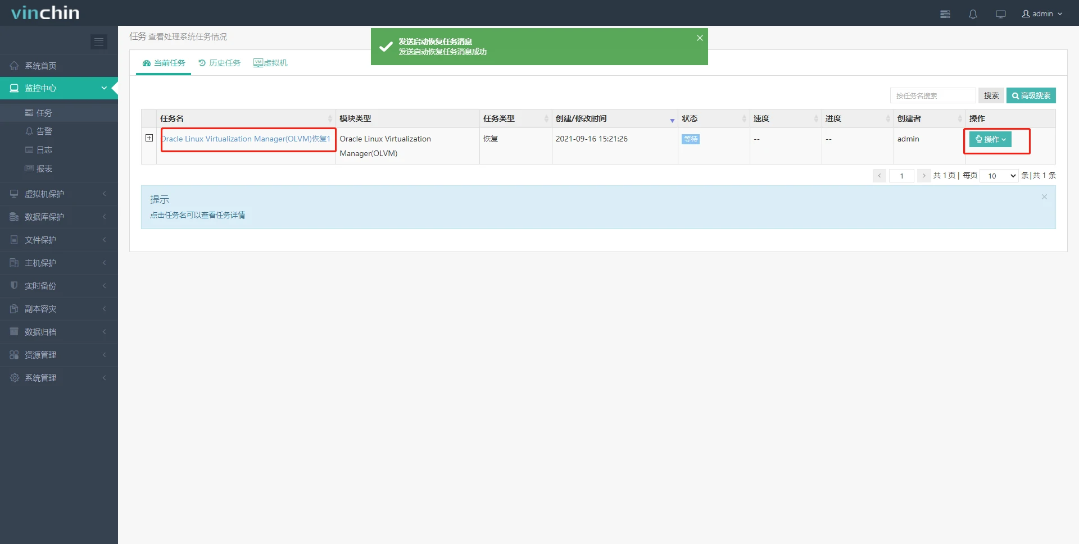
Task: Close the green success notification
Action: (700, 38)
